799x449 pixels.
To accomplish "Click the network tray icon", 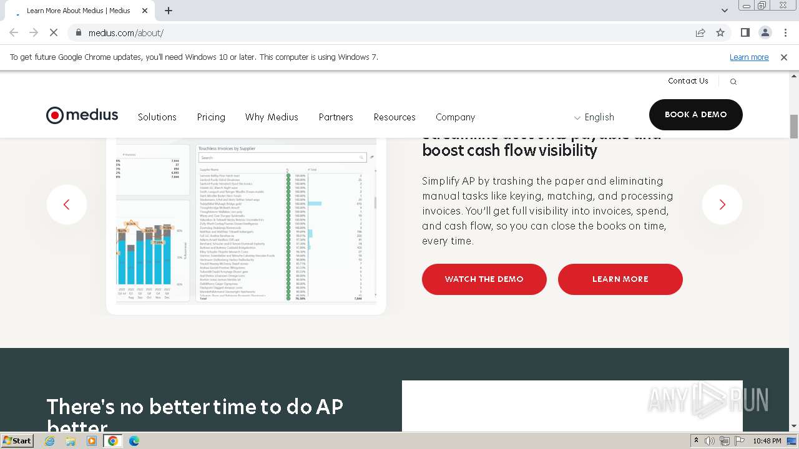I will pyautogui.click(x=725, y=441).
